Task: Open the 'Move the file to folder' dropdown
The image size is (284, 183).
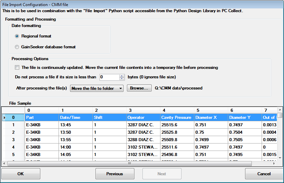Action: tap(97, 88)
